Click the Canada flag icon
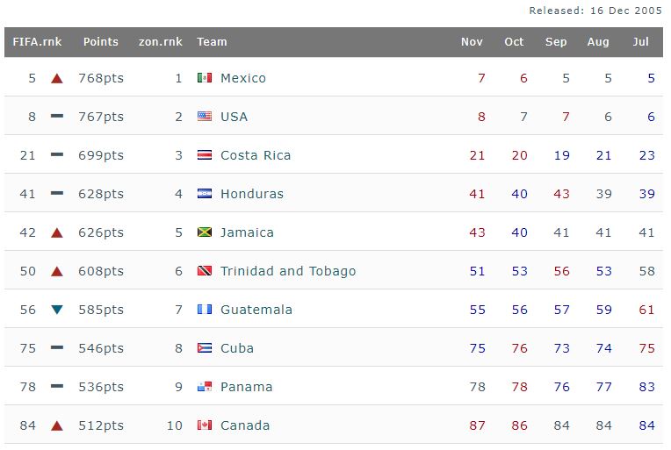The height and width of the screenshot is (450, 671). pyautogui.click(x=205, y=425)
